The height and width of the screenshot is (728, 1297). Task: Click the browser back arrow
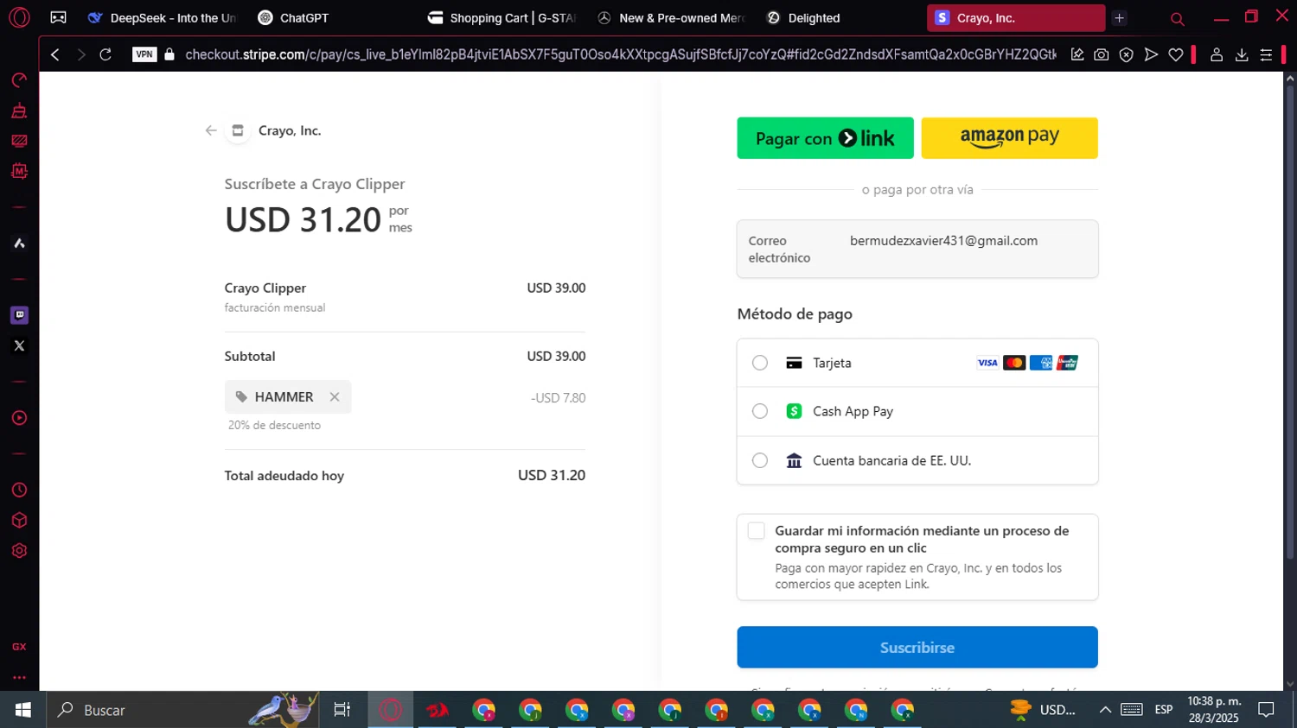tap(54, 54)
